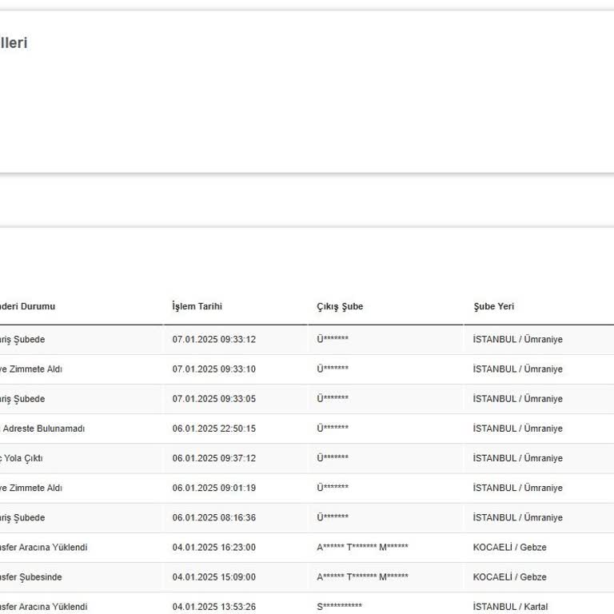Click KOCAELİ / Gebze in 04.01.2025 16:23:00 row

coord(510,548)
